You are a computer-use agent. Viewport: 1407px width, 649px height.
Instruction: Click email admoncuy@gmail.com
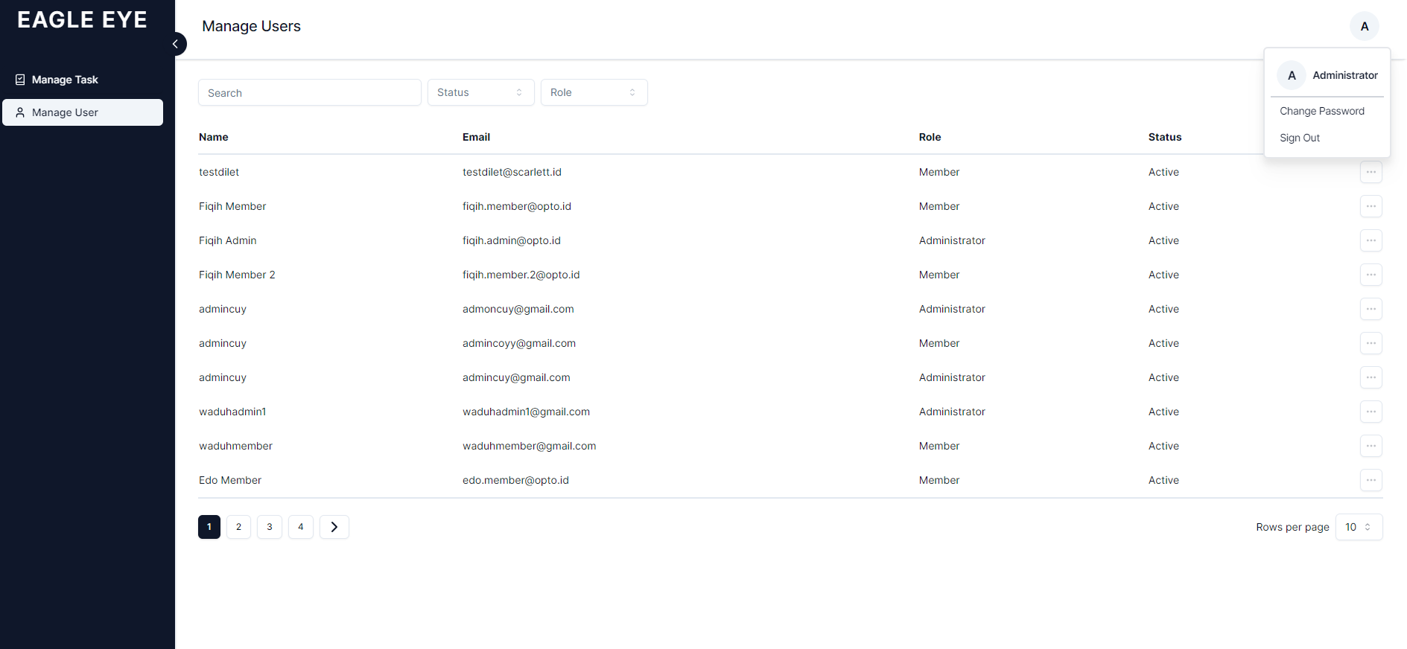click(x=518, y=309)
